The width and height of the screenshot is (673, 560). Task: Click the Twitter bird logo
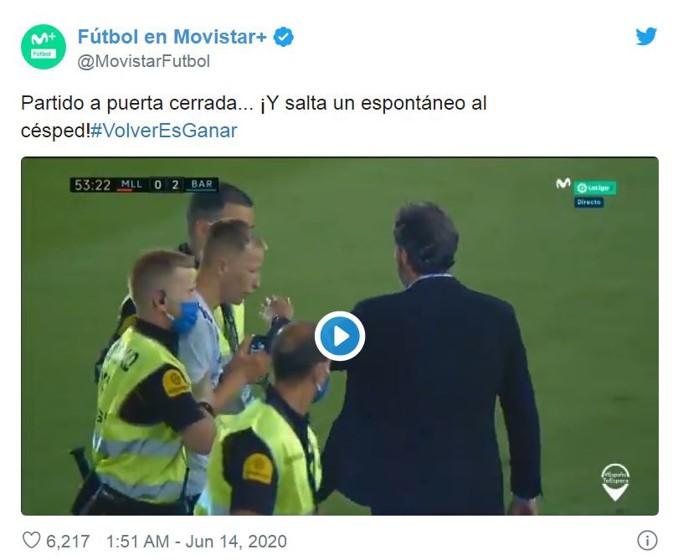pos(646,37)
